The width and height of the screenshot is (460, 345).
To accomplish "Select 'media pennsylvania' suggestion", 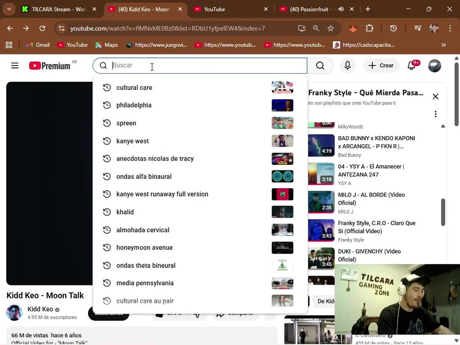I will (x=200, y=283).
